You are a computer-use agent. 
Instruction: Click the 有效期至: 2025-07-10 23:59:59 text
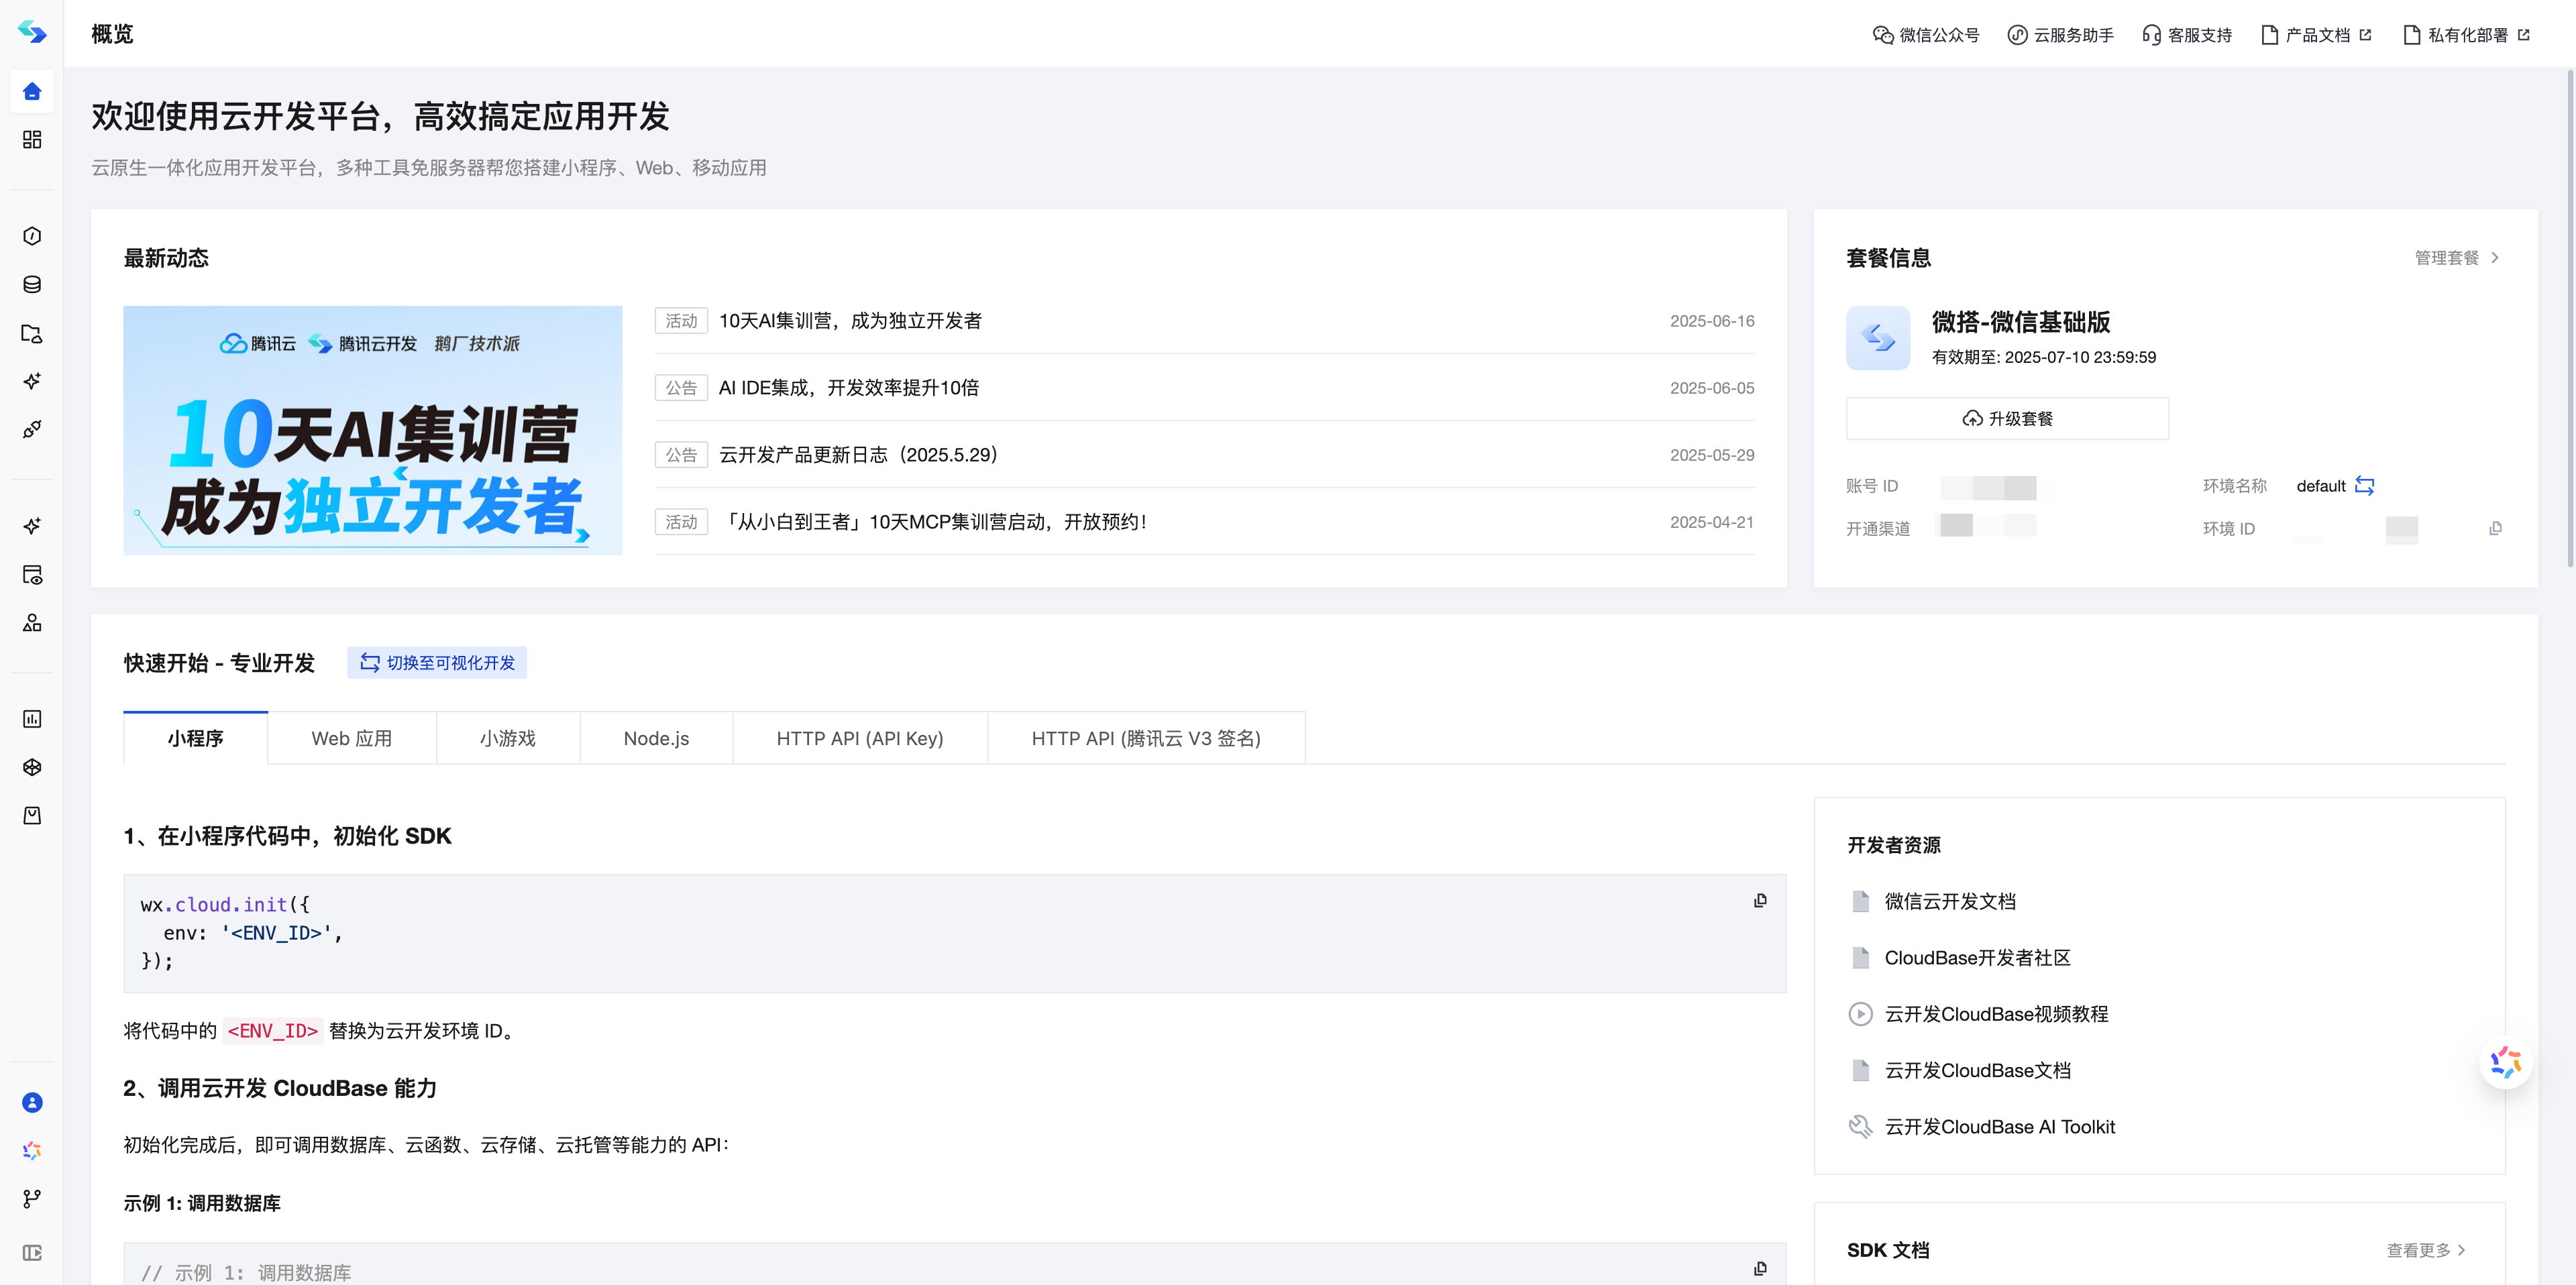pyautogui.click(x=2043, y=357)
